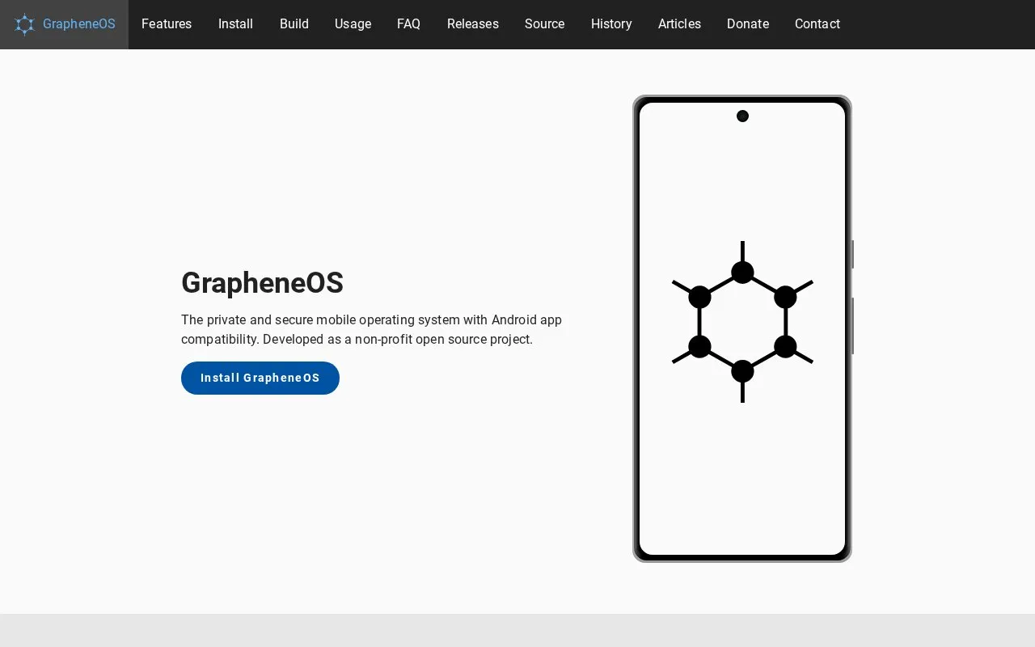View the Releases page
1035x647 pixels.
click(x=473, y=24)
